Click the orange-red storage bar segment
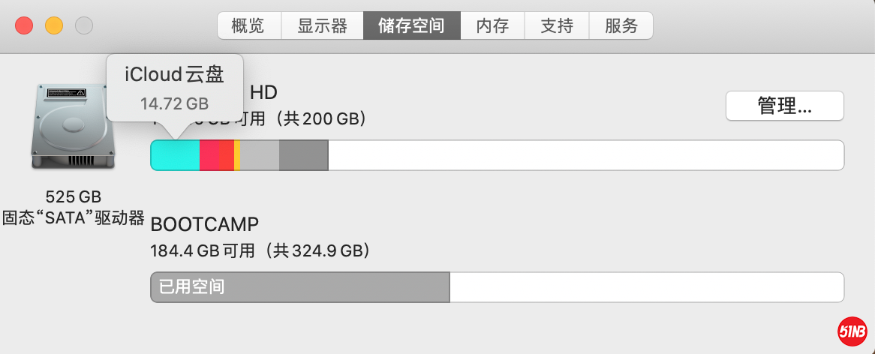875x354 pixels. (x=226, y=155)
